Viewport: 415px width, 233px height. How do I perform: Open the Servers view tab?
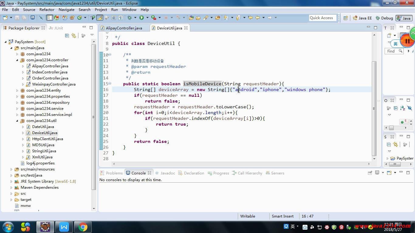275,173
